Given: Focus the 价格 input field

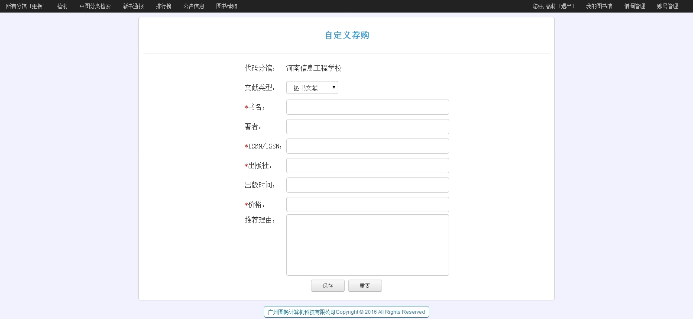Looking at the screenshot, I should 367,205.
